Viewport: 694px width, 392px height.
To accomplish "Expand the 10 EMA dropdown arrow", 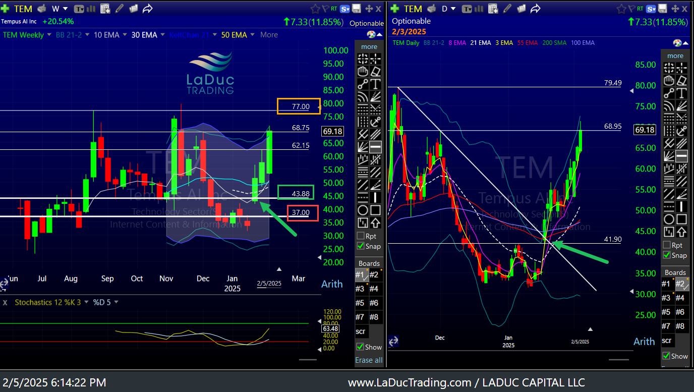I will tap(124, 35).
